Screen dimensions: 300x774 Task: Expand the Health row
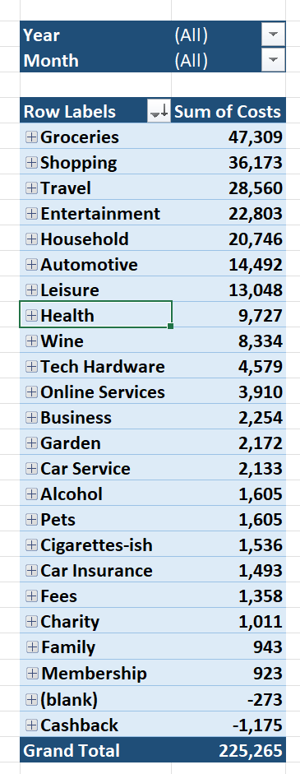tap(31, 316)
